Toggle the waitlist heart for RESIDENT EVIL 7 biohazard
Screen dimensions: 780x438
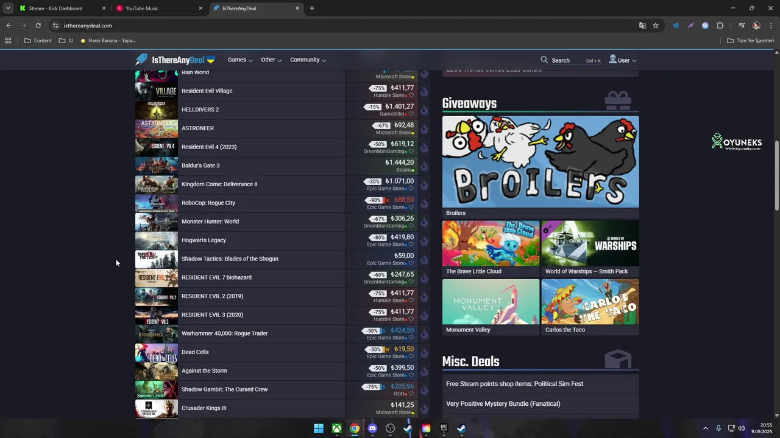click(411, 282)
